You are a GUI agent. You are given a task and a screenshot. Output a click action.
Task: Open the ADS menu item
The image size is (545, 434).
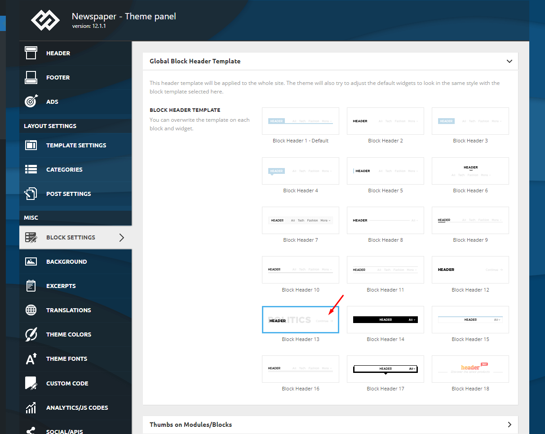click(x=75, y=102)
